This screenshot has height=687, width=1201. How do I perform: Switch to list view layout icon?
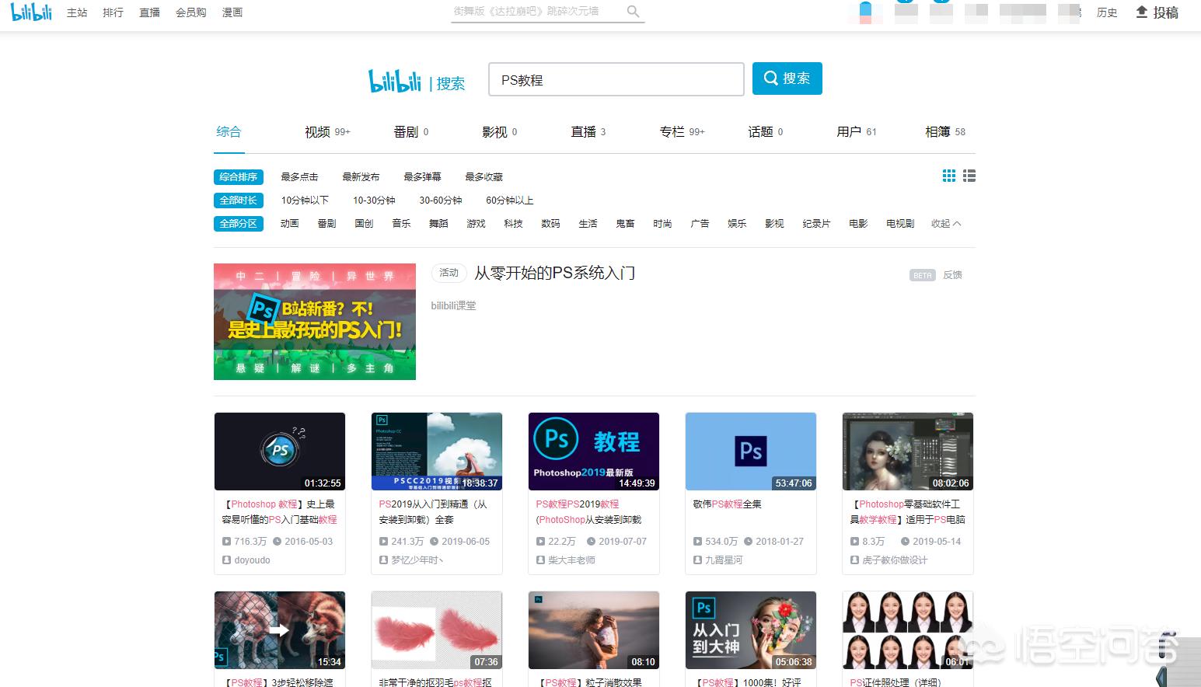tap(969, 176)
